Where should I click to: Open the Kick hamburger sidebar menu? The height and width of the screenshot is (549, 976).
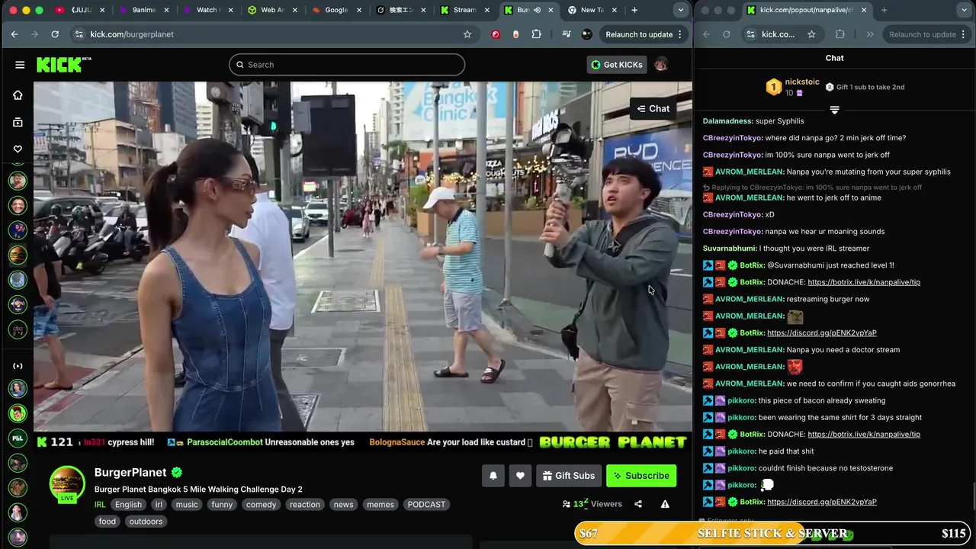(20, 65)
